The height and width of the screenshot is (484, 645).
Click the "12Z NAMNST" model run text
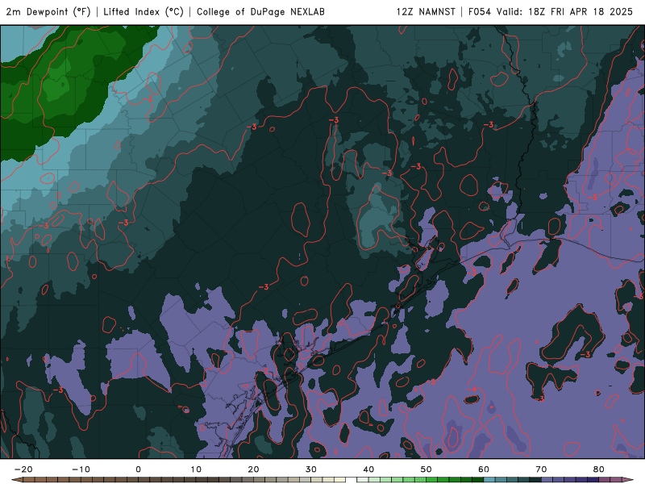click(x=426, y=11)
